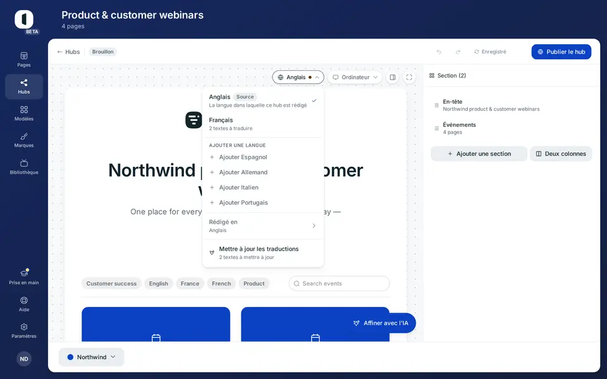Click the Search events field

click(339, 284)
